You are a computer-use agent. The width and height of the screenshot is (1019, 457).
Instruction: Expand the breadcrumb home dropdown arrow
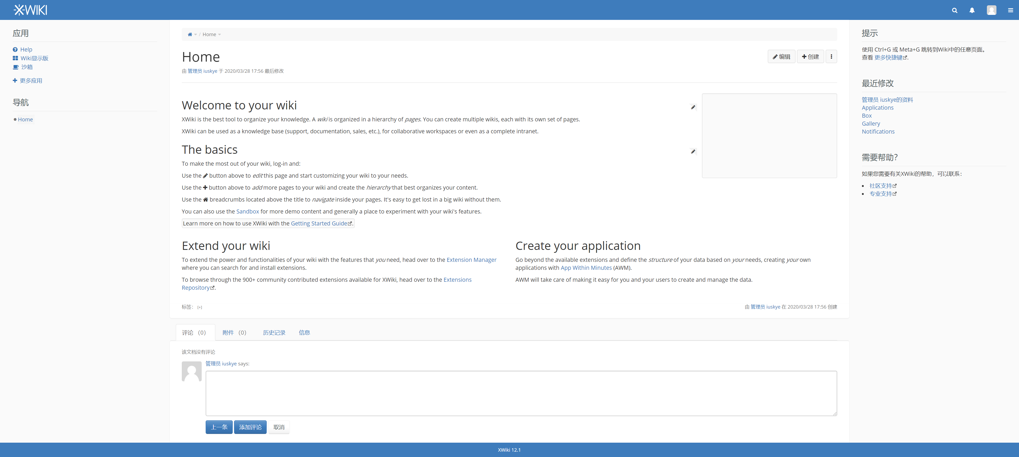tap(195, 35)
